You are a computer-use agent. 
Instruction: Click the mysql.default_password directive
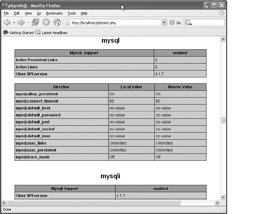pos(38,115)
